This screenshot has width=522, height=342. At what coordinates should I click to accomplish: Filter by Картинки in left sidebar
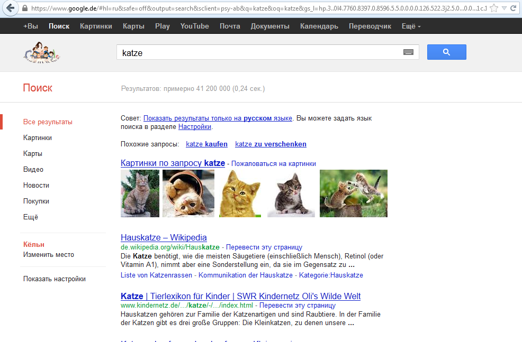[38, 137]
